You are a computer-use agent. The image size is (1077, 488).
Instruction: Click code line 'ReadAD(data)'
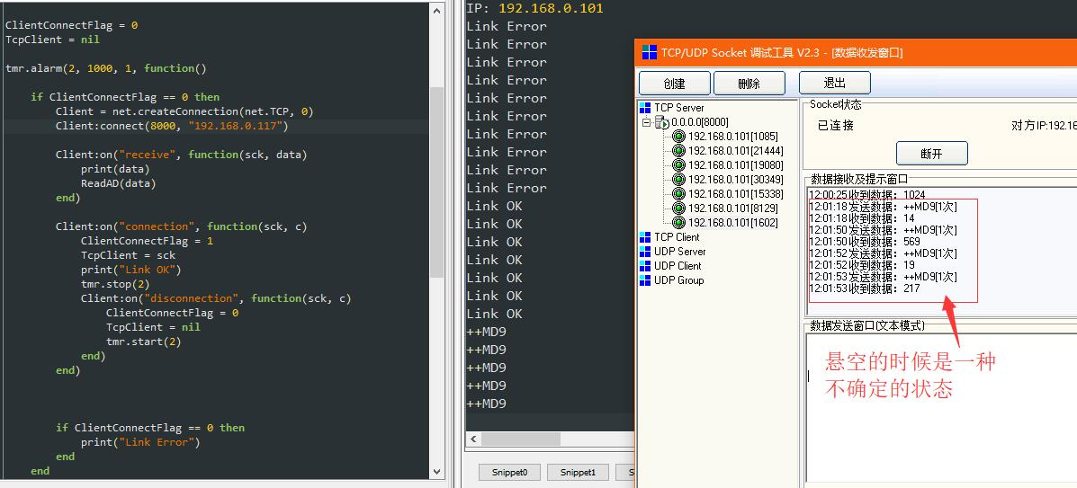118,183
